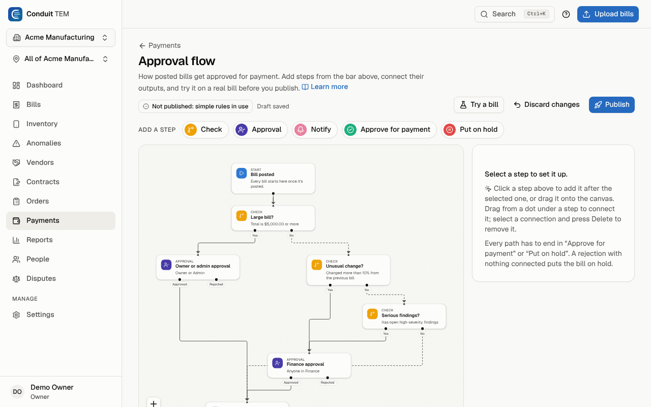Click the Inventory sidebar icon
Image resolution: width=651 pixels, height=407 pixels.
pos(16,124)
